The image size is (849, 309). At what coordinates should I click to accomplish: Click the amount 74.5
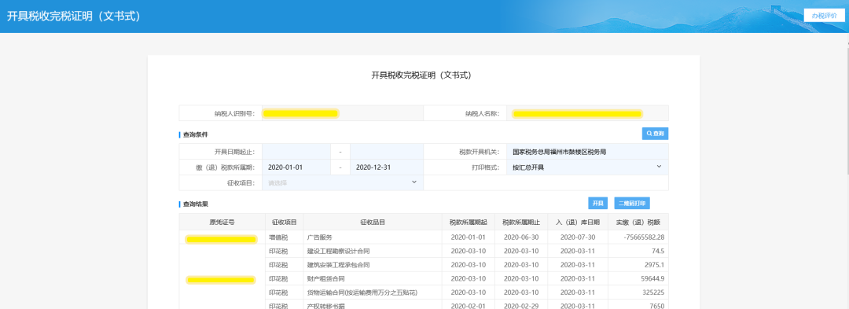658,251
